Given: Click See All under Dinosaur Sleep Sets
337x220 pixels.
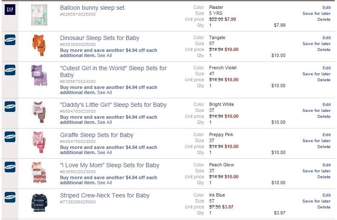Looking at the screenshot, I should (104, 55).
